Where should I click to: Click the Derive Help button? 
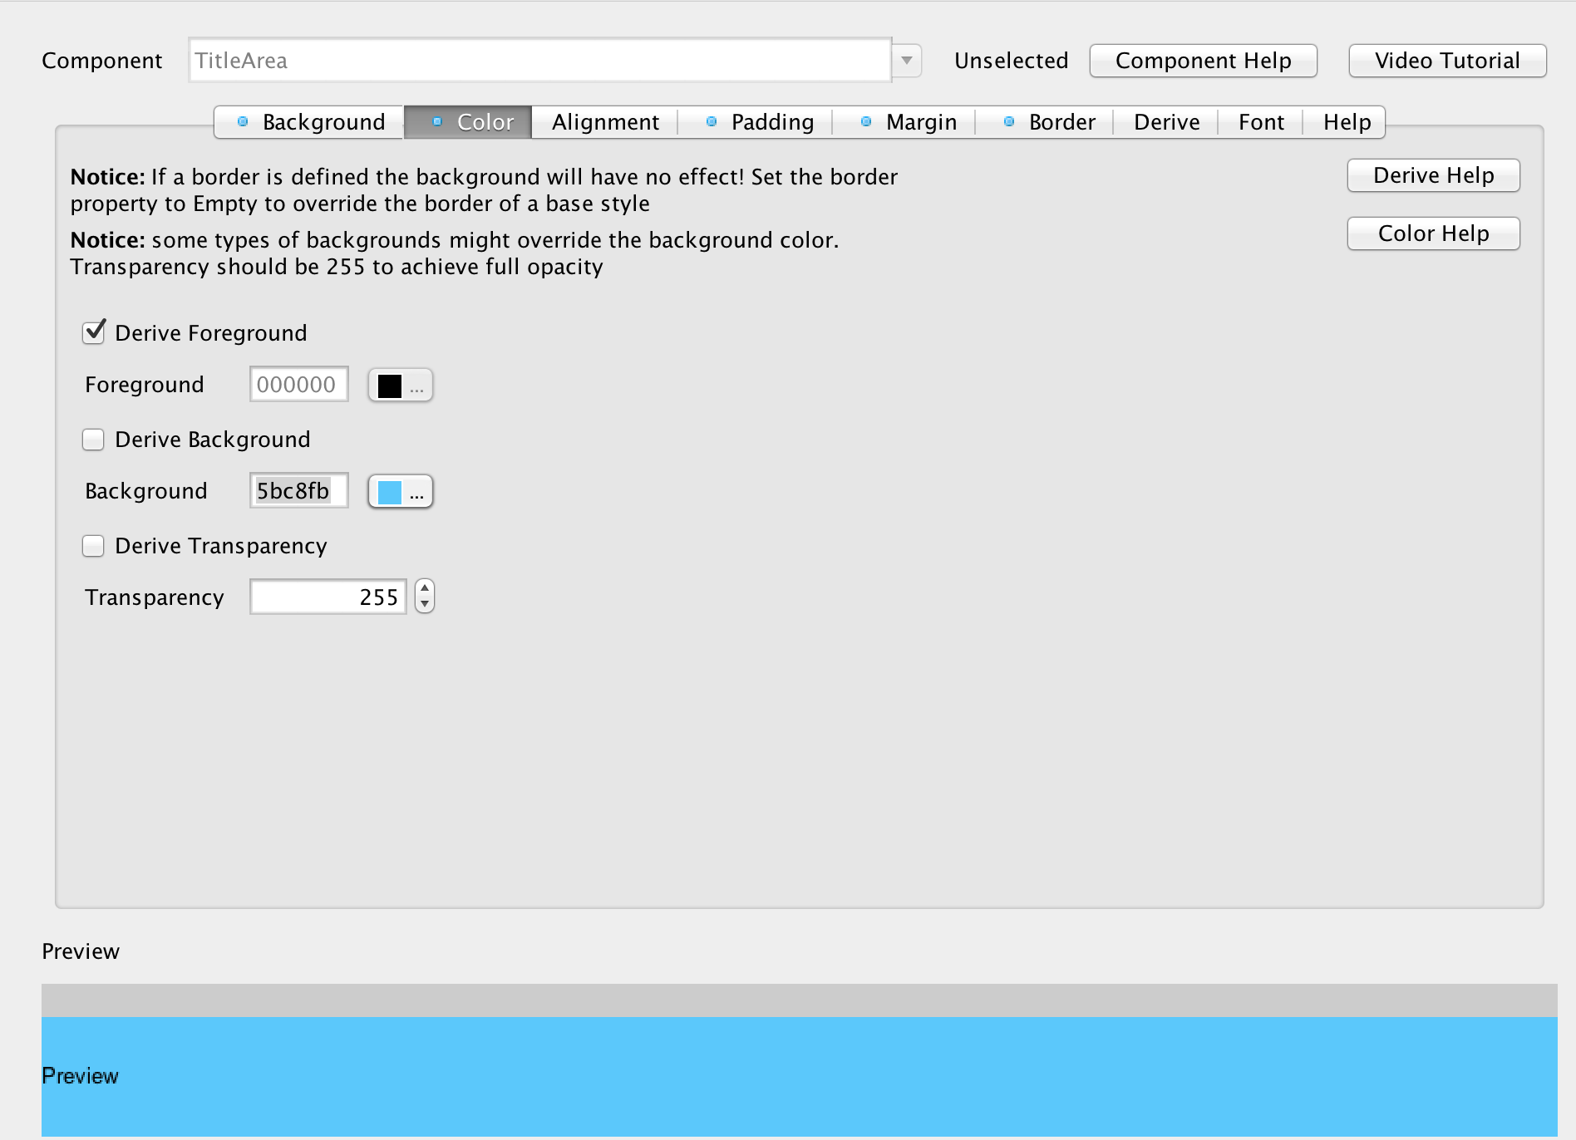tap(1432, 175)
